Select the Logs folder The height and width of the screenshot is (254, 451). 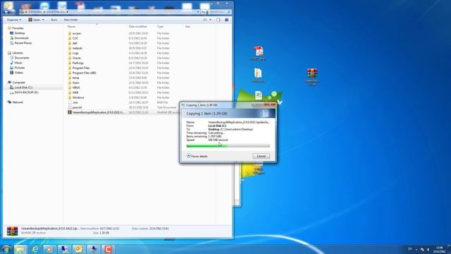click(x=75, y=53)
